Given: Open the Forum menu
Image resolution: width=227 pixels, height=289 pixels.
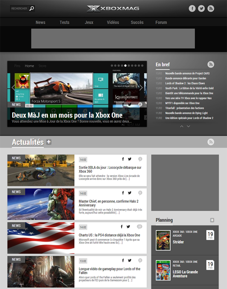Looking at the screenshot, I should click(161, 22).
